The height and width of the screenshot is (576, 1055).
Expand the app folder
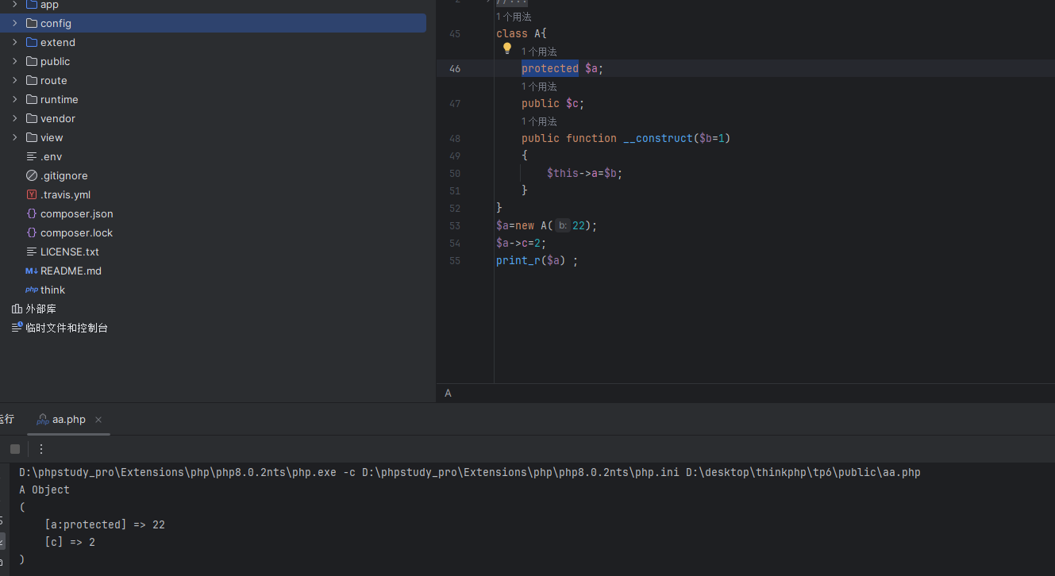(x=14, y=4)
